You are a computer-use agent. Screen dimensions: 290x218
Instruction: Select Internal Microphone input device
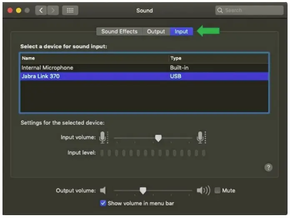[144, 68]
